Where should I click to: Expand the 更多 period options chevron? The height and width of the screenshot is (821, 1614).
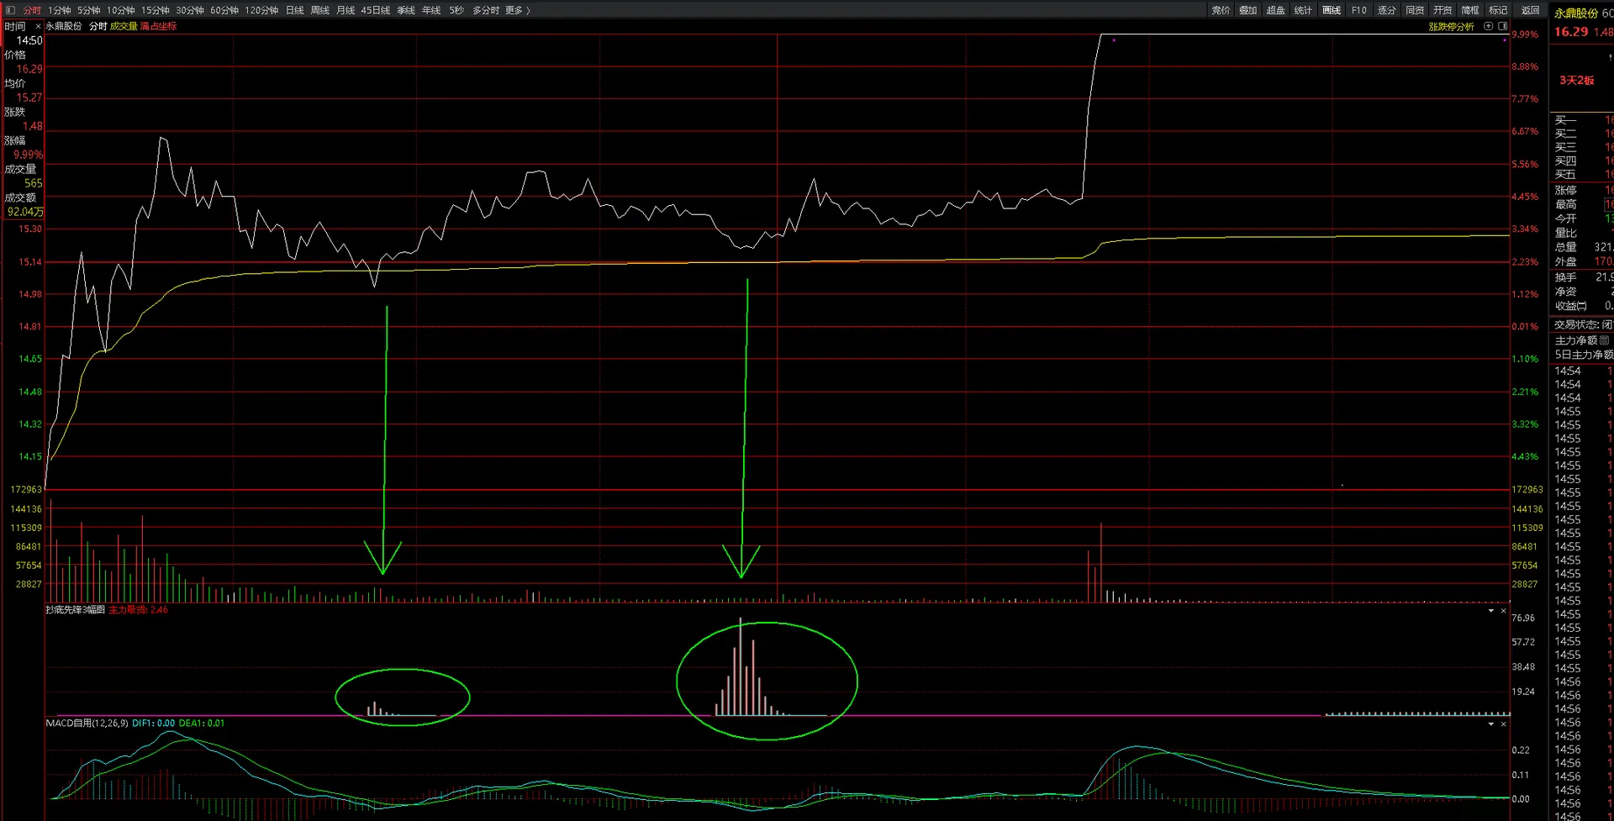tap(528, 10)
